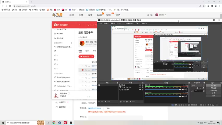222x125 pixels.
Task: Switch to the 歌手 tab in NetEase search
Action: (87, 51)
